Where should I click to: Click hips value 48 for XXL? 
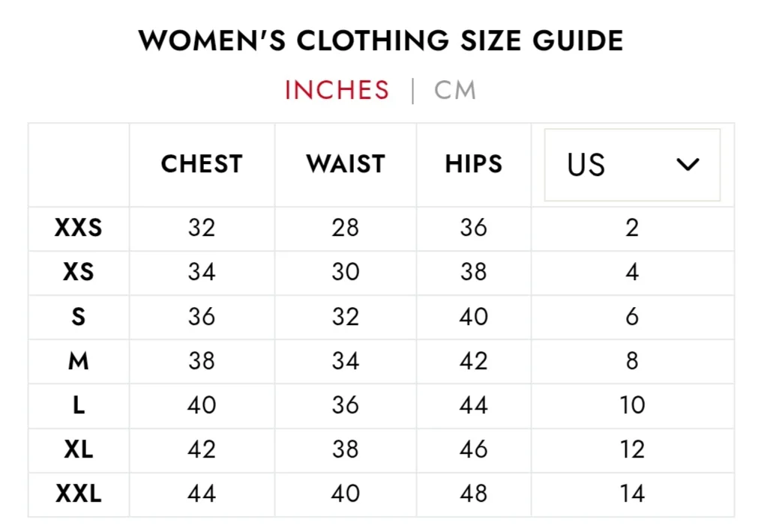tap(474, 494)
